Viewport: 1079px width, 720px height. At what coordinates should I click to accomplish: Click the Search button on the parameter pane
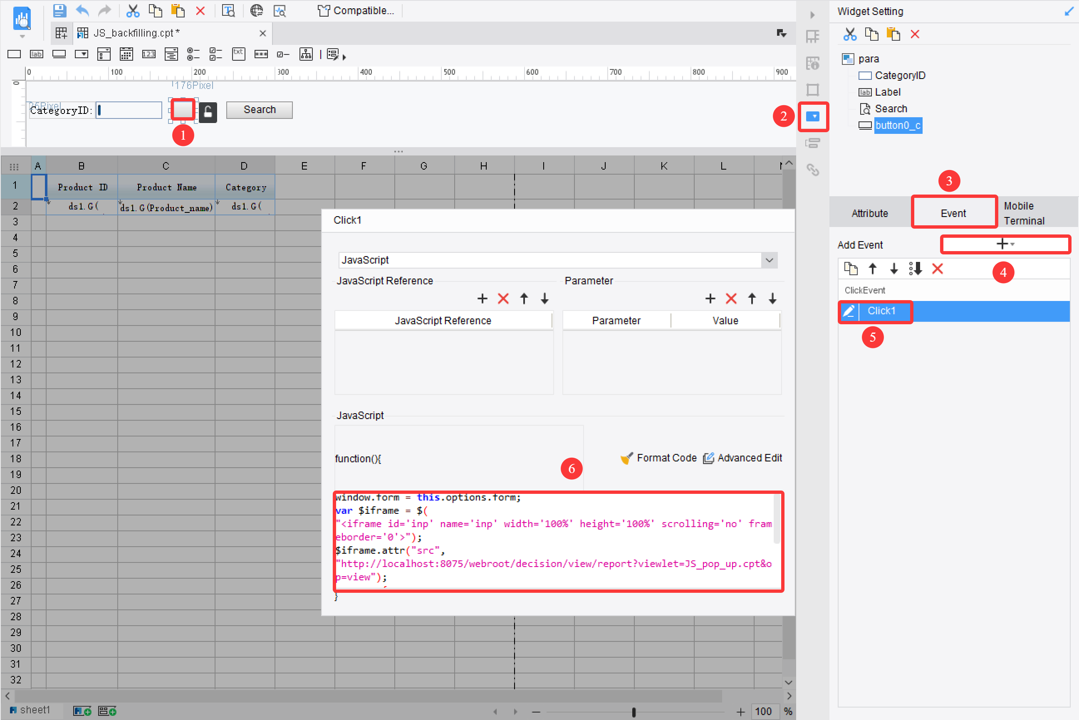(x=259, y=110)
